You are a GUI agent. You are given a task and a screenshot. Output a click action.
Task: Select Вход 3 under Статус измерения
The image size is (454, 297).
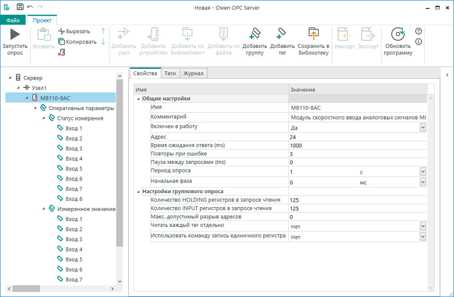coord(74,148)
